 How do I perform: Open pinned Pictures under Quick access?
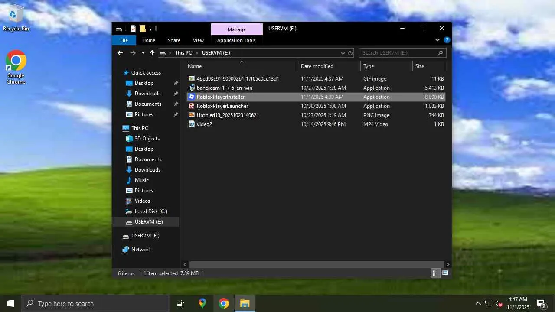tap(144, 114)
